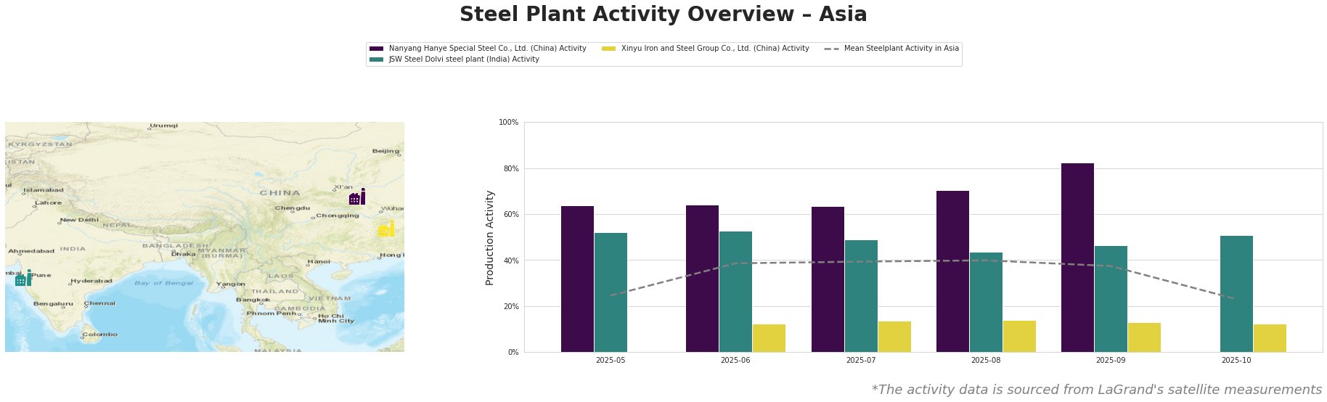
Task: Click the purple Nanyang legend swatch
Action: (376, 49)
